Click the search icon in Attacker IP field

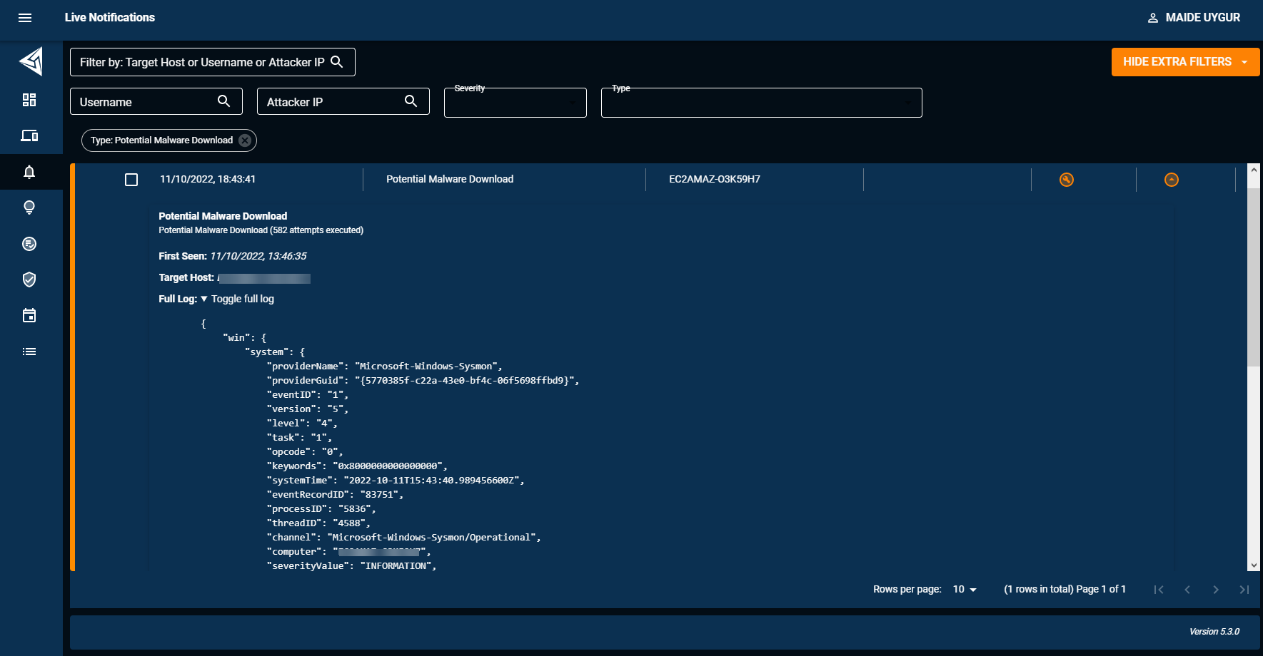pos(411,101)
